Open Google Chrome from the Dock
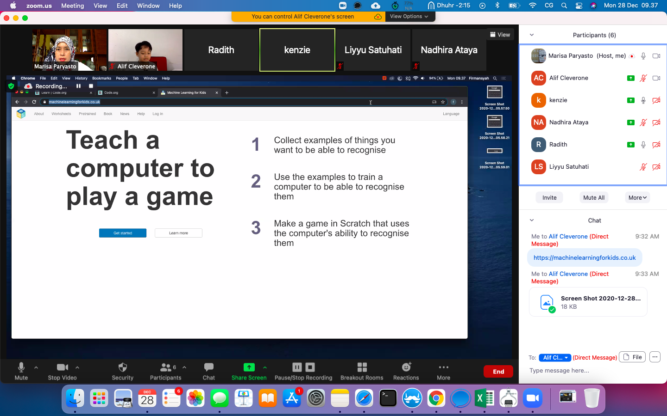The width and height of the screenshot is (667, 416). point(436,398)
